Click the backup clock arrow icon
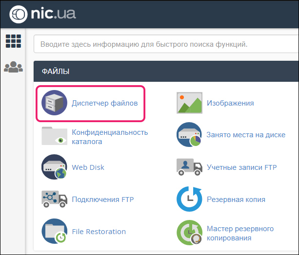299x255 pixels. pyautogui.click(x=189, y=199)
